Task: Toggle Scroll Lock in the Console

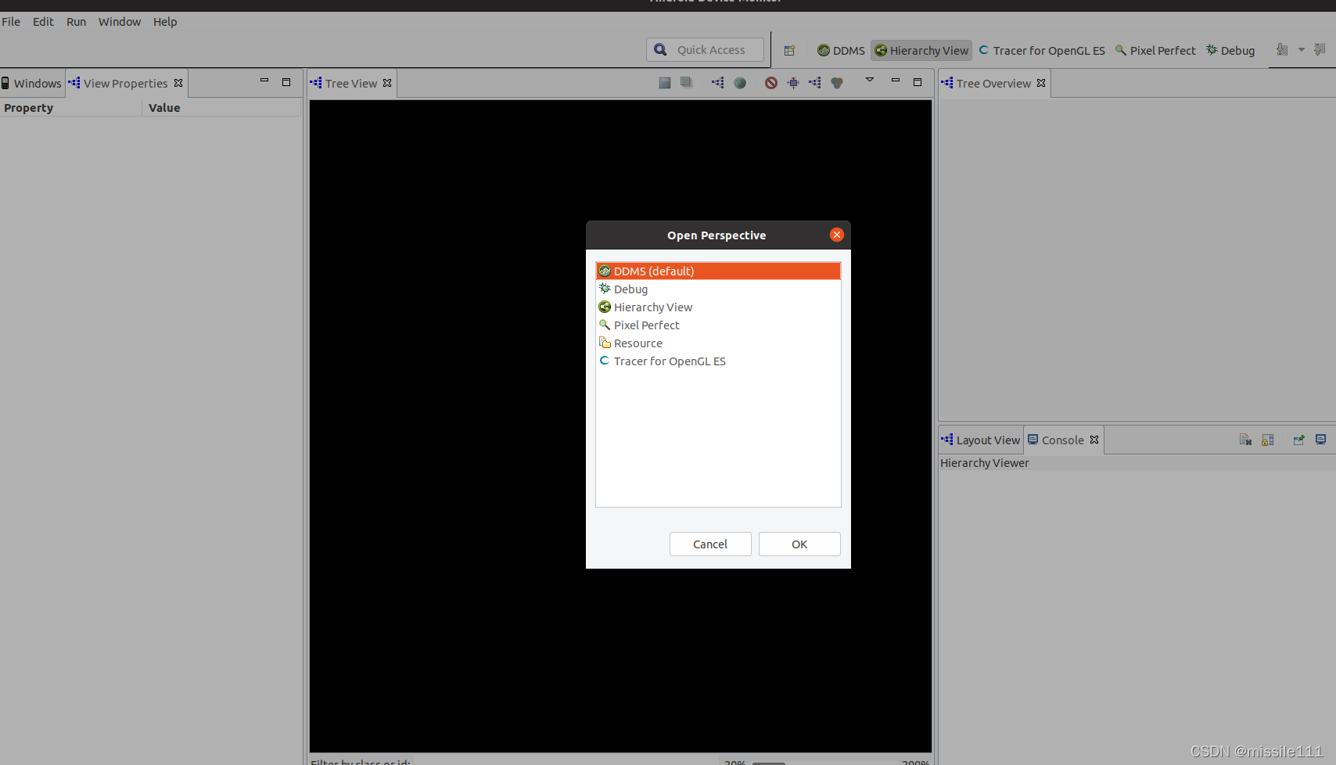Action: tap(1267, 440)
